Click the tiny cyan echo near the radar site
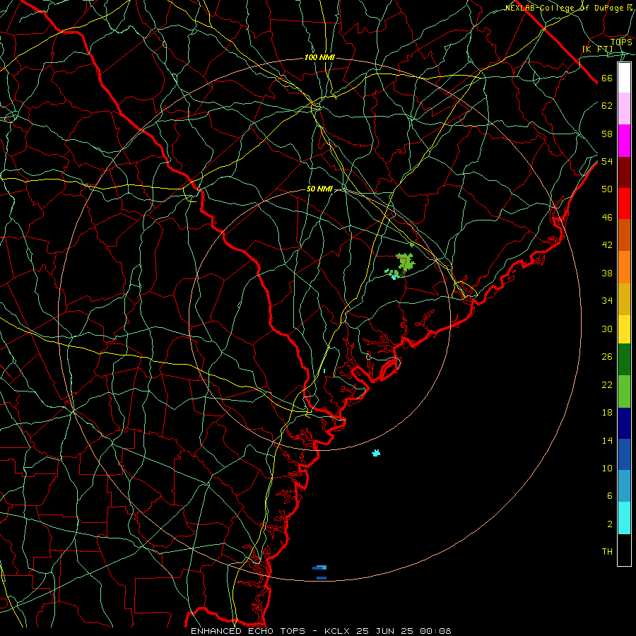Viewport: 636px width, 636px height. [324, 371]
